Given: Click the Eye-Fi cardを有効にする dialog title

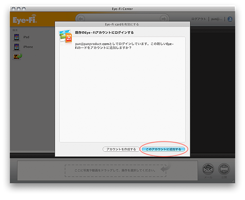Looking at the screenshot, I should (122, 24).
